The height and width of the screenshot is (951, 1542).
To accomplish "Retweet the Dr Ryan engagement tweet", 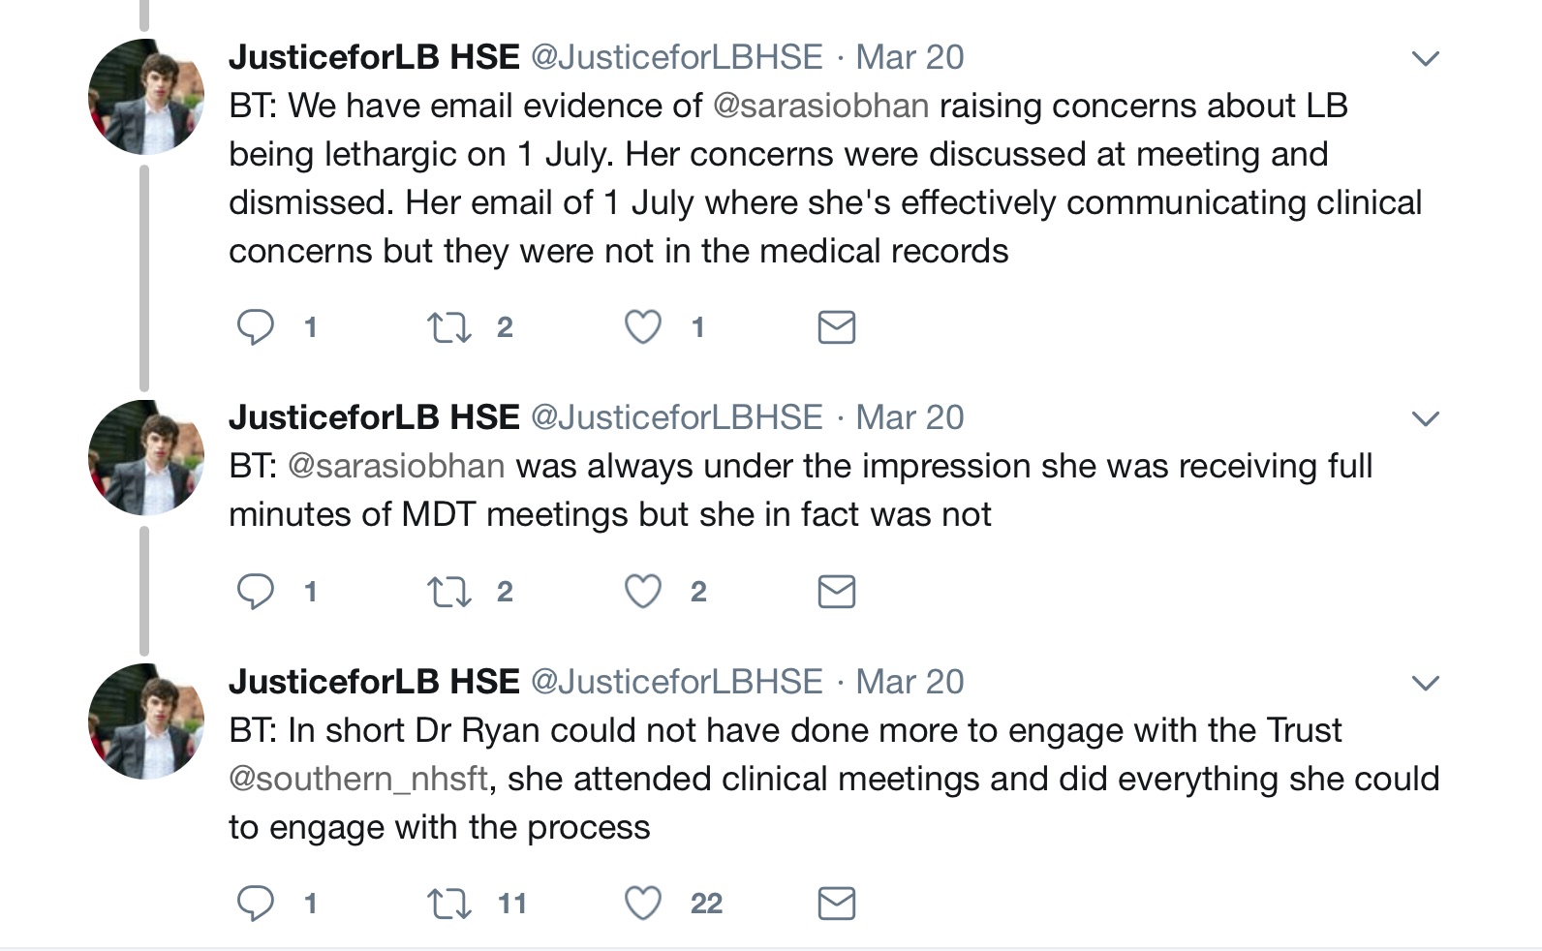I will (449, 904).
